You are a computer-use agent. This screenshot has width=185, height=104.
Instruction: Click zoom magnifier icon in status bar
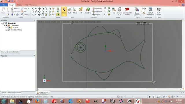(x=172, y=97)
